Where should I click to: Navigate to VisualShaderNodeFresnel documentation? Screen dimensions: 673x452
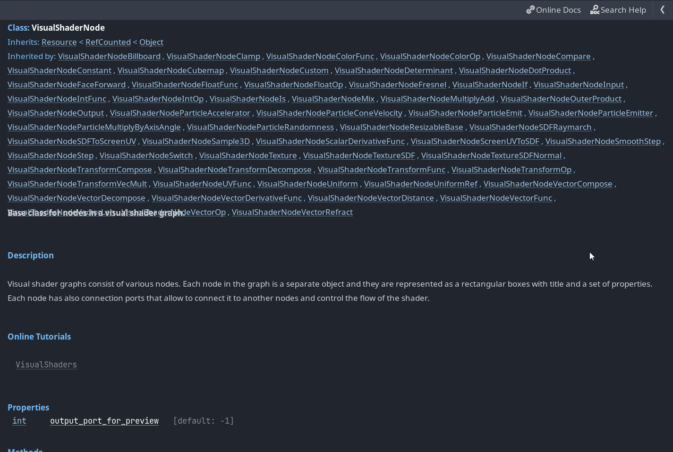[398, 85]
